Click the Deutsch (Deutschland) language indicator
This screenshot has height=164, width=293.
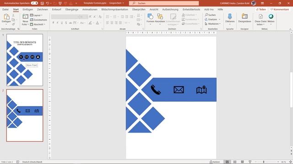click(32, 162)
